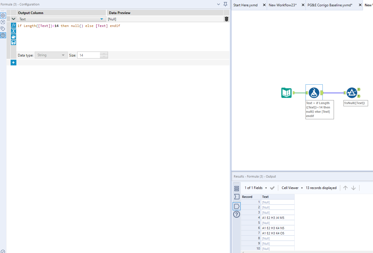
Task: Switch to the Start Here.yxmd tab
Action: (245, 5)
